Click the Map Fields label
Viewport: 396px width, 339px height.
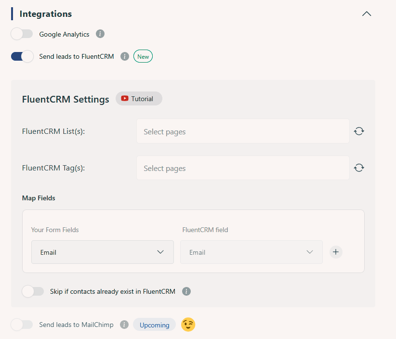tap(39, 198)
